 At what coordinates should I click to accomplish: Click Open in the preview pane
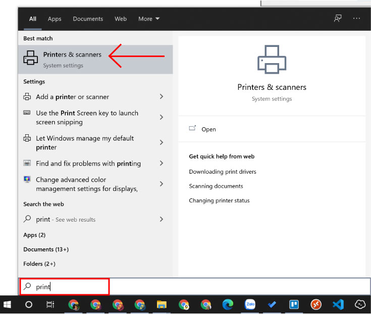[x=208, y=129]
